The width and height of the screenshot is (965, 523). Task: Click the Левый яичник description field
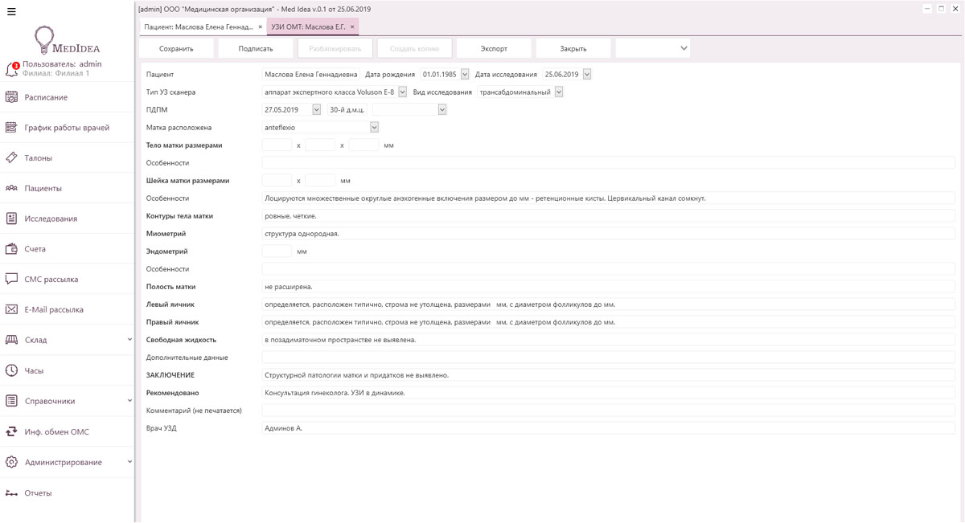609,304
